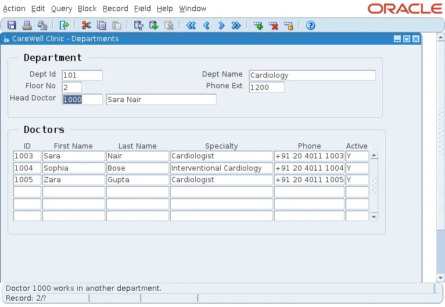The height and width of the screenshot is (307, 445).
Task: Open the Record menu
Action: [115, 9]
